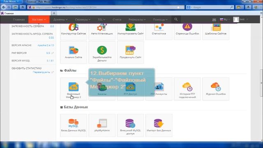Screen dimensions: 263x148
Task: Open История FTP подключений tile
Action: pyautogui.click(x=187, y=89)
